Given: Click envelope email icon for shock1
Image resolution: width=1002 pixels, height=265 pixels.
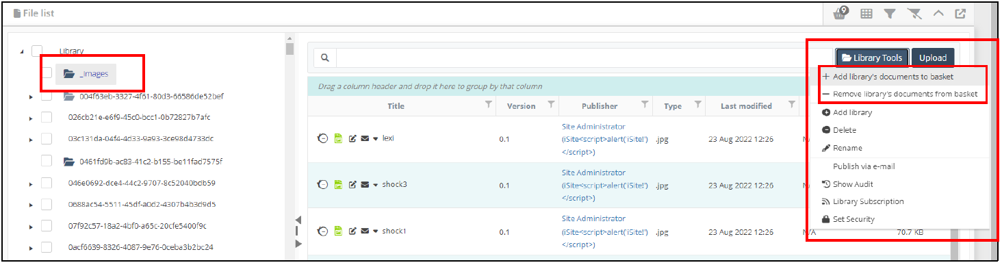Looking at the screenshot, I should (x=365, y=231).
